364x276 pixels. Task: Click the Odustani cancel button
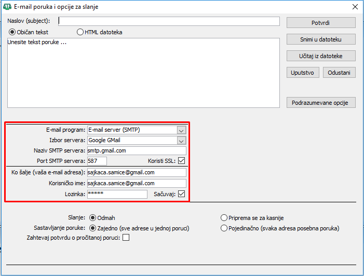pyautogui.click(x=339, y=73)
